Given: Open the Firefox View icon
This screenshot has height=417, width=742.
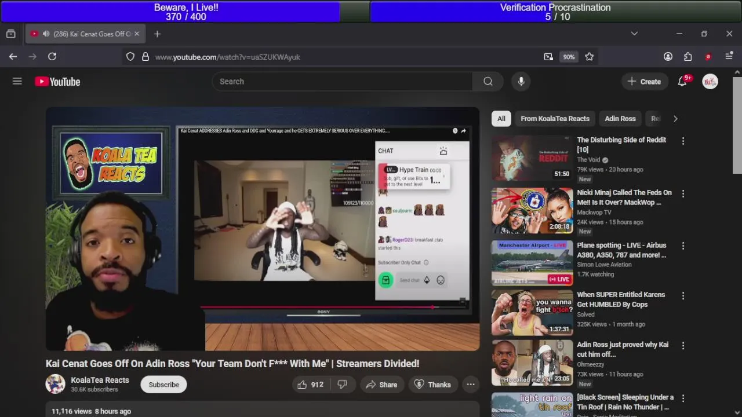Looking at the screenshot, I should (x=10, y=34).
